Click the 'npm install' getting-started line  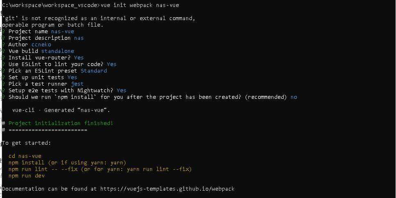tap(67, 163)
